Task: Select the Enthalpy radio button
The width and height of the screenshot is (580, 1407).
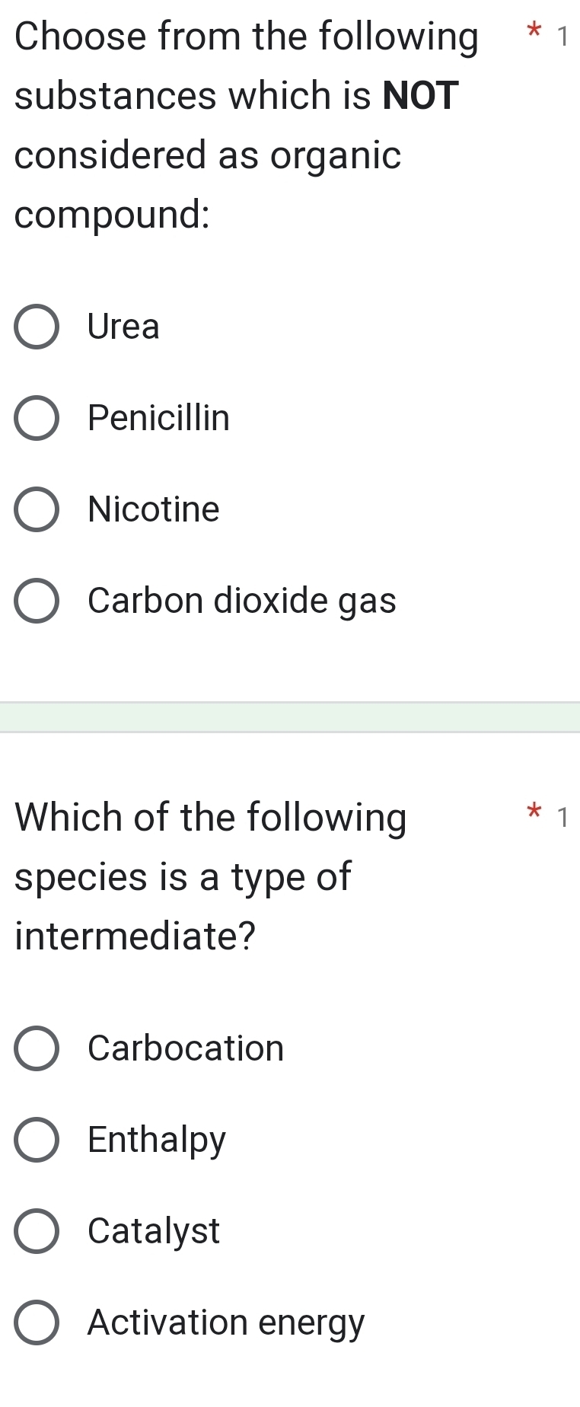Action: pyautogui.click(x=37, y=1139)
